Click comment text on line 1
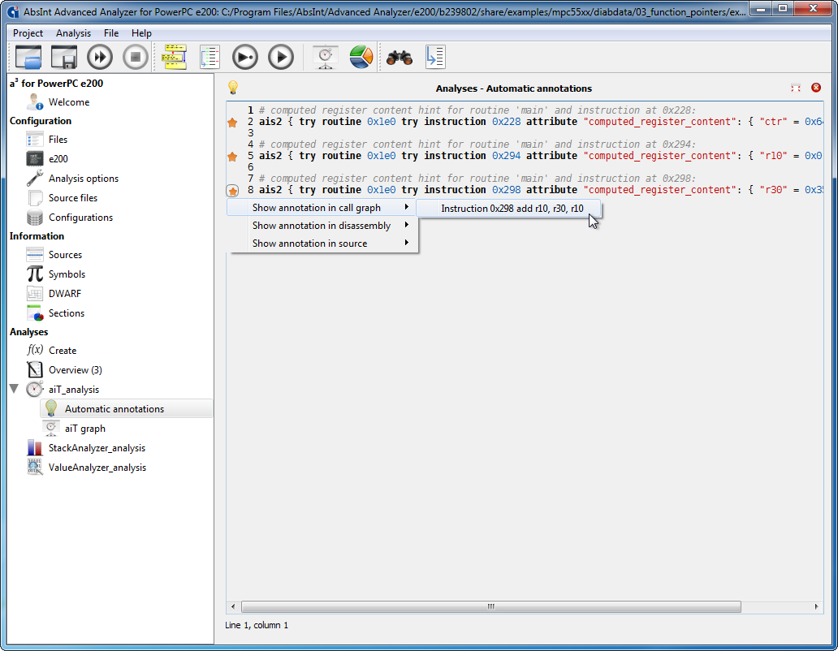 pos(477,110)
